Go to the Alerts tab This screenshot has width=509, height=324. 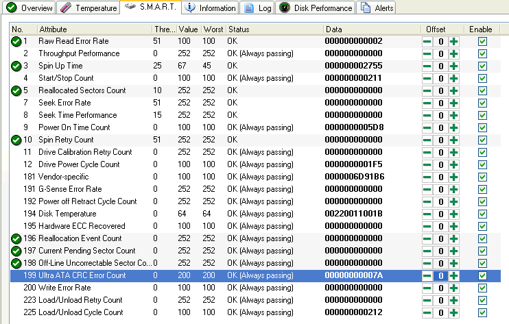tap(376, 8)
